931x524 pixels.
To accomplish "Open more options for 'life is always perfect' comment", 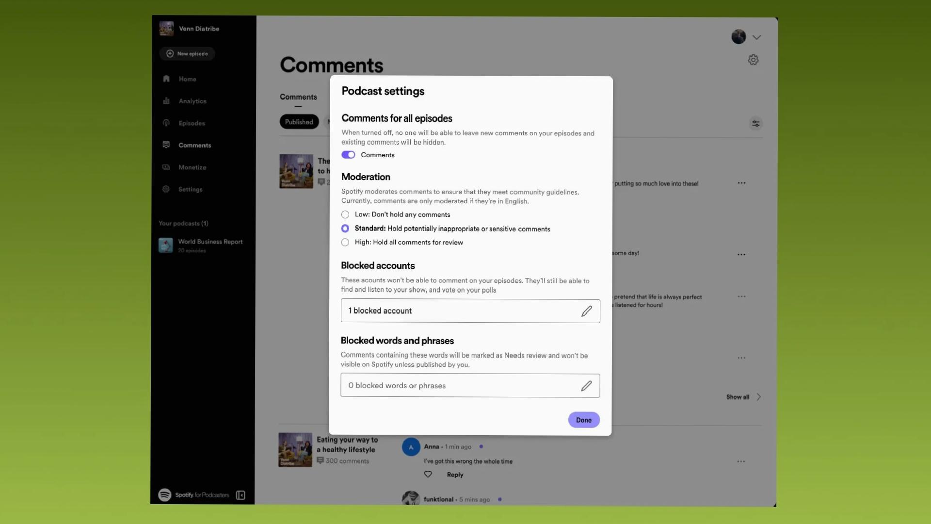I will (741, 296).
